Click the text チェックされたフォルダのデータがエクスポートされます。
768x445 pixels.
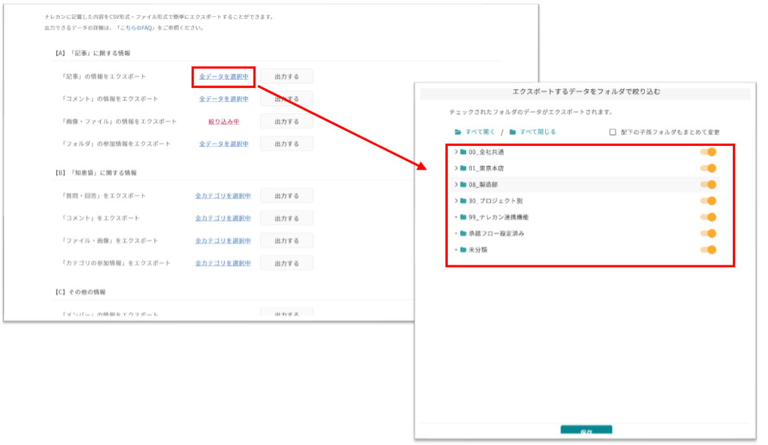[x=531, y=112]
